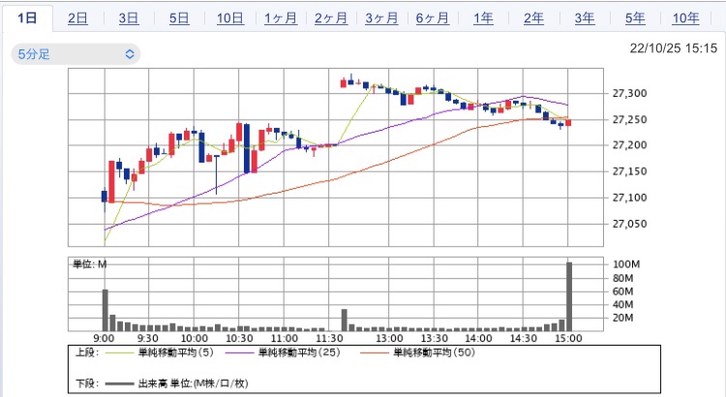
Task: Switch to the 1年 chart range
Action: coord(483,18)
